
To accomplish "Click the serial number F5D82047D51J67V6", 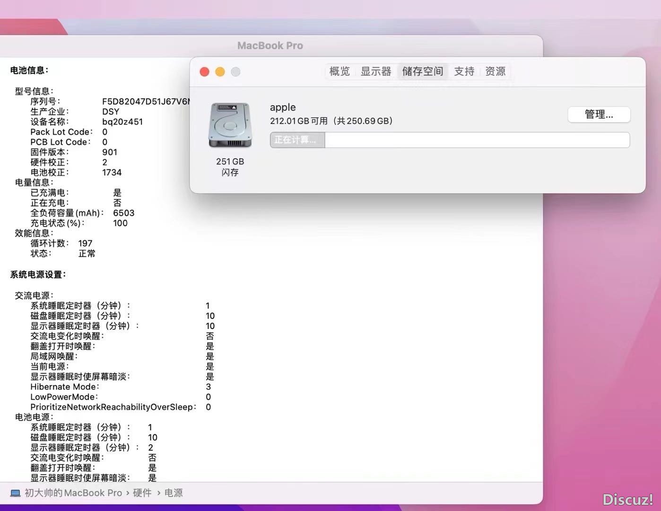I will (146, 101).
